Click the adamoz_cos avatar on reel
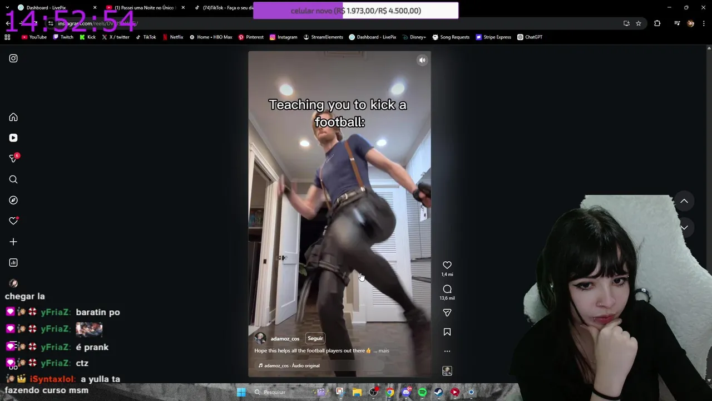 260,338
